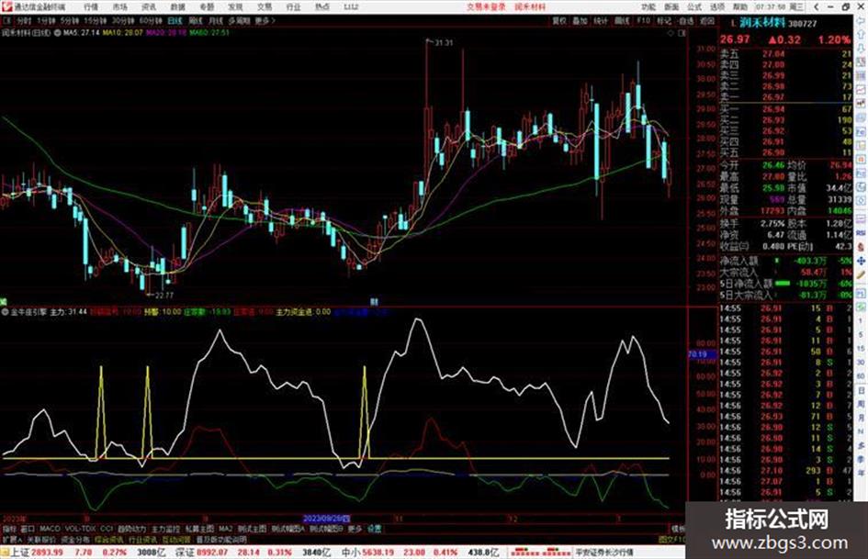
Task: Switch chart to 5分钟 period
Action: 70,20
